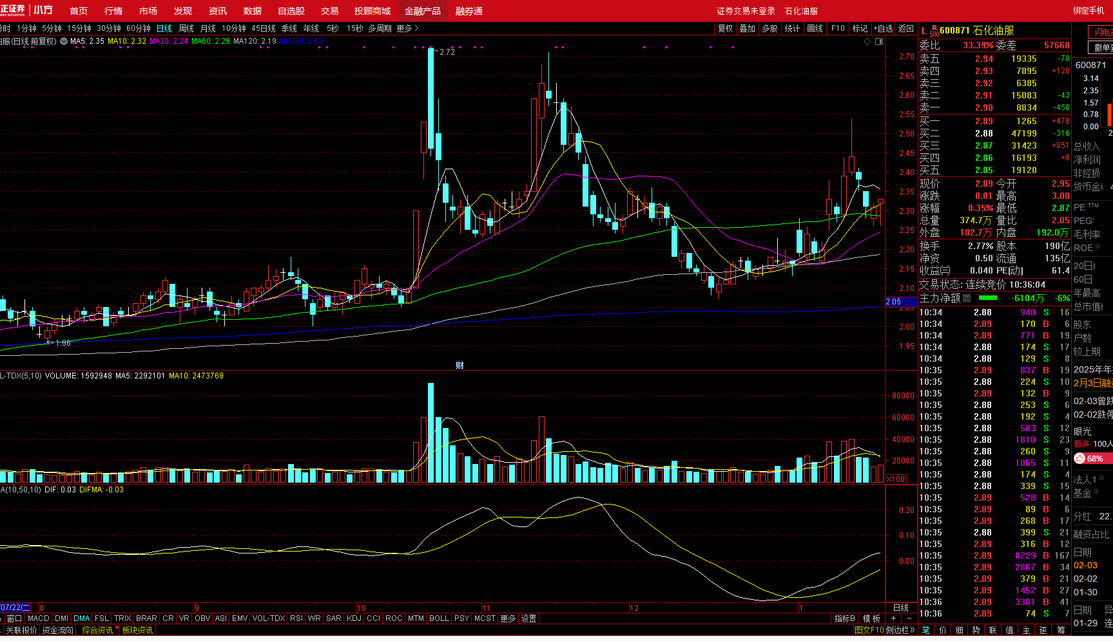The width and height of the screenshot is (1113, 641).
Task: Open the 主 tab at the bottom right
Action: point(1027,630)
